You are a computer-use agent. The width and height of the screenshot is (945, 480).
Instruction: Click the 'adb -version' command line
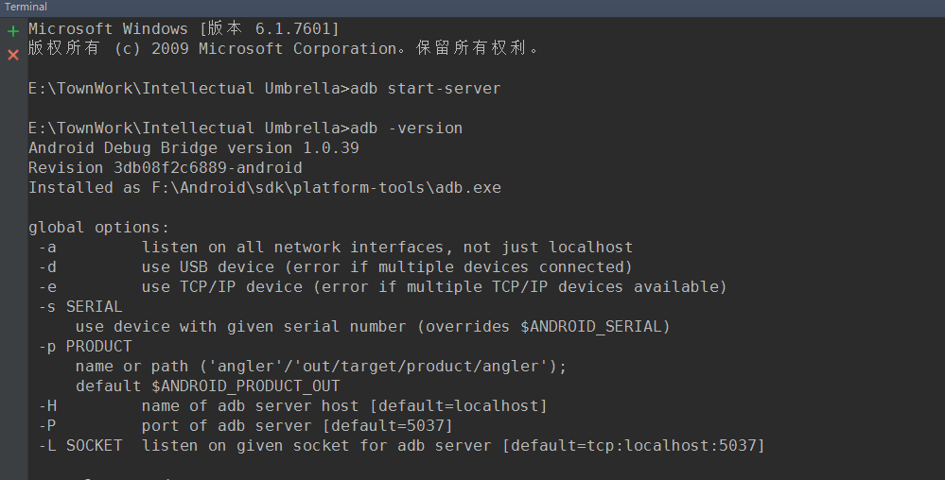(245, 129)
